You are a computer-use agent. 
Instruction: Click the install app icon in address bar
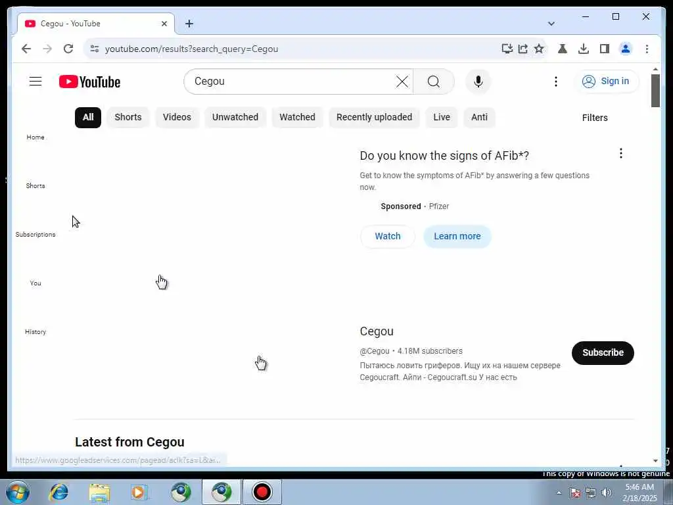pyautogui.click(x=507, y=49)
